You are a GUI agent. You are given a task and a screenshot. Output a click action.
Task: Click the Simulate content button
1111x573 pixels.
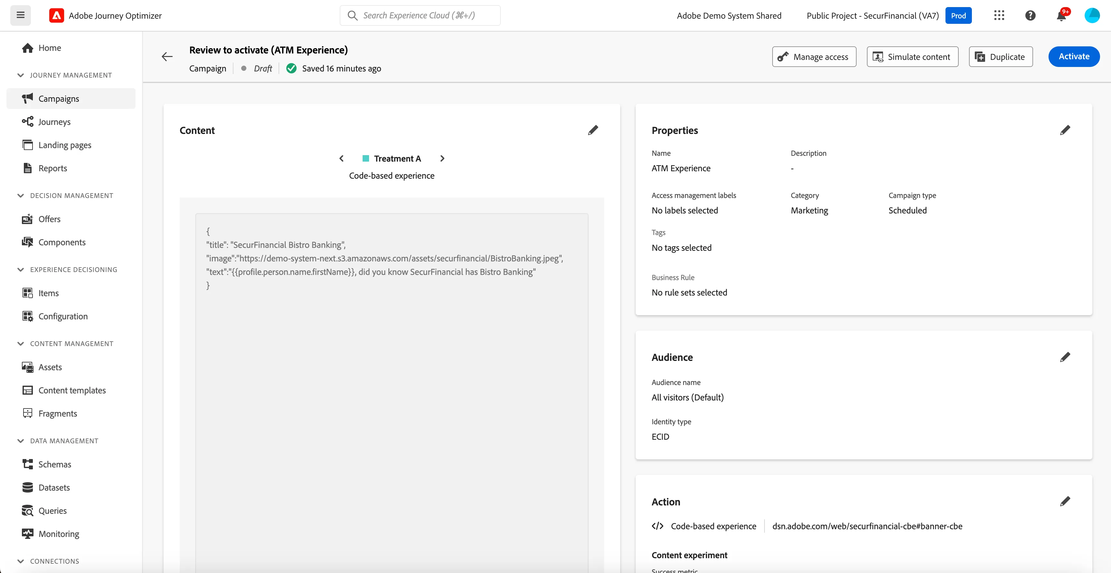click(913, 56)
